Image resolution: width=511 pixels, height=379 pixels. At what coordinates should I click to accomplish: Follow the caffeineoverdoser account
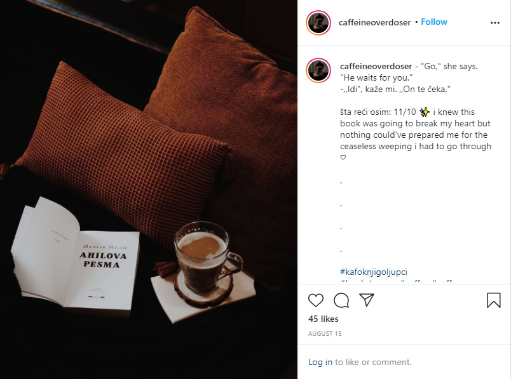coord(434,22)
